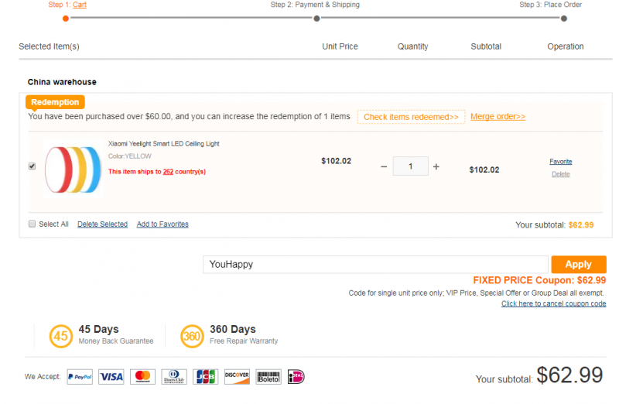This screenshot has width=619, height=404.
Task: Click the Mastercard logo icon
Action: [x=142, y=377]
